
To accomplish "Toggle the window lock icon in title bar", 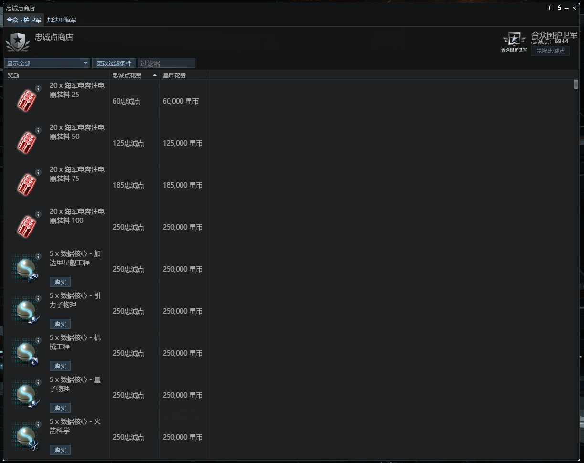I will (x=559, y=8).
